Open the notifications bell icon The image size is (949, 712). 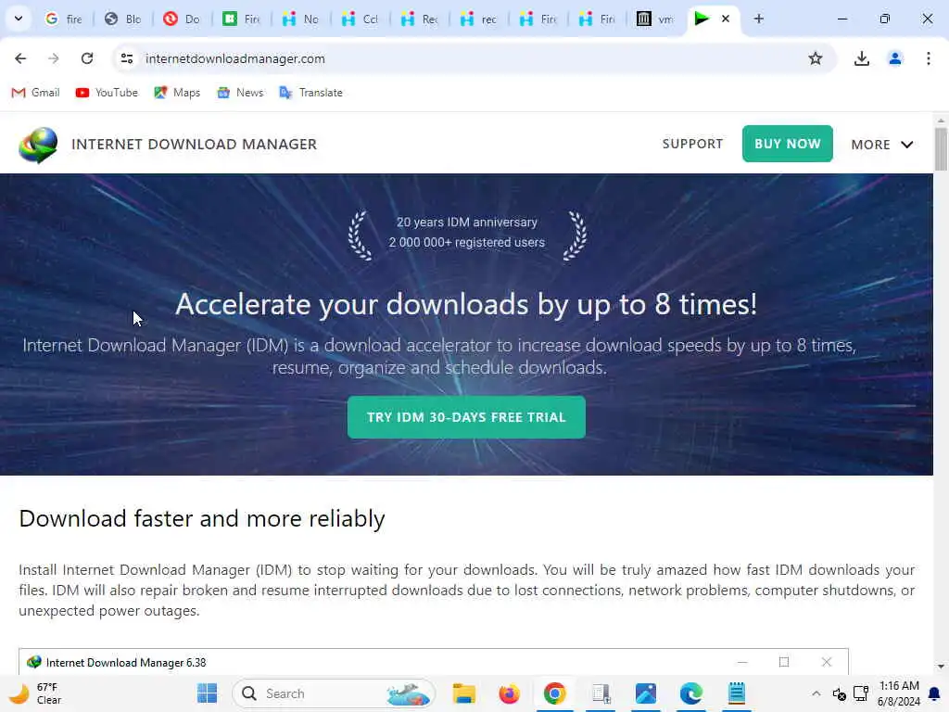(x=934, y=693)
